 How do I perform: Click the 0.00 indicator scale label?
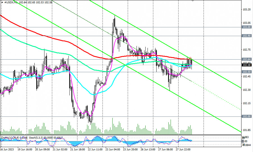245,141
